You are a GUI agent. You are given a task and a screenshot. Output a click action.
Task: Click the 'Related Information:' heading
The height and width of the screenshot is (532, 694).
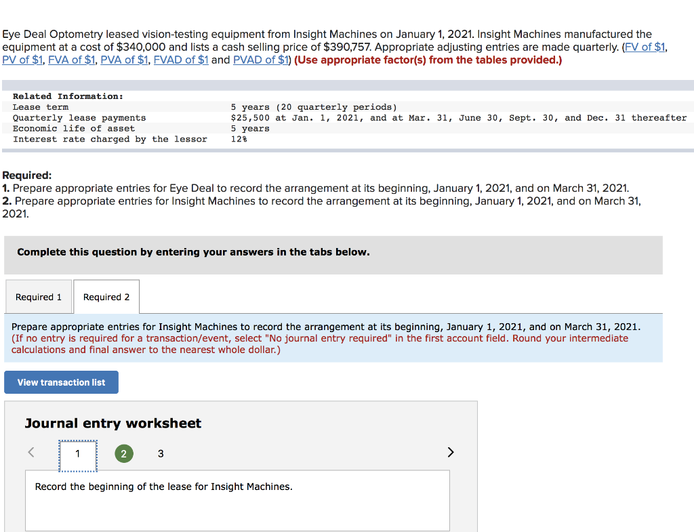tap(68, 96)
